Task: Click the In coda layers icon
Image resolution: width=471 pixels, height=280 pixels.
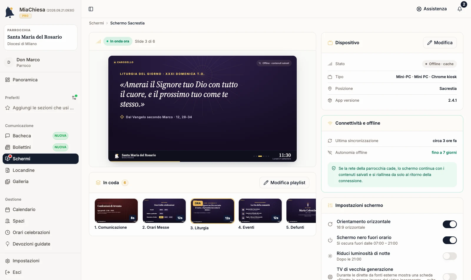Action: click(x=98, y=183)
